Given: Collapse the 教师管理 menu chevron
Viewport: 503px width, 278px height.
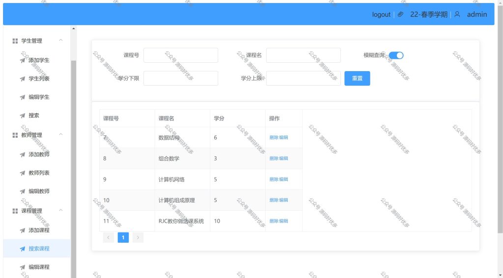Looking at the screenshot, I should point(60,134).
